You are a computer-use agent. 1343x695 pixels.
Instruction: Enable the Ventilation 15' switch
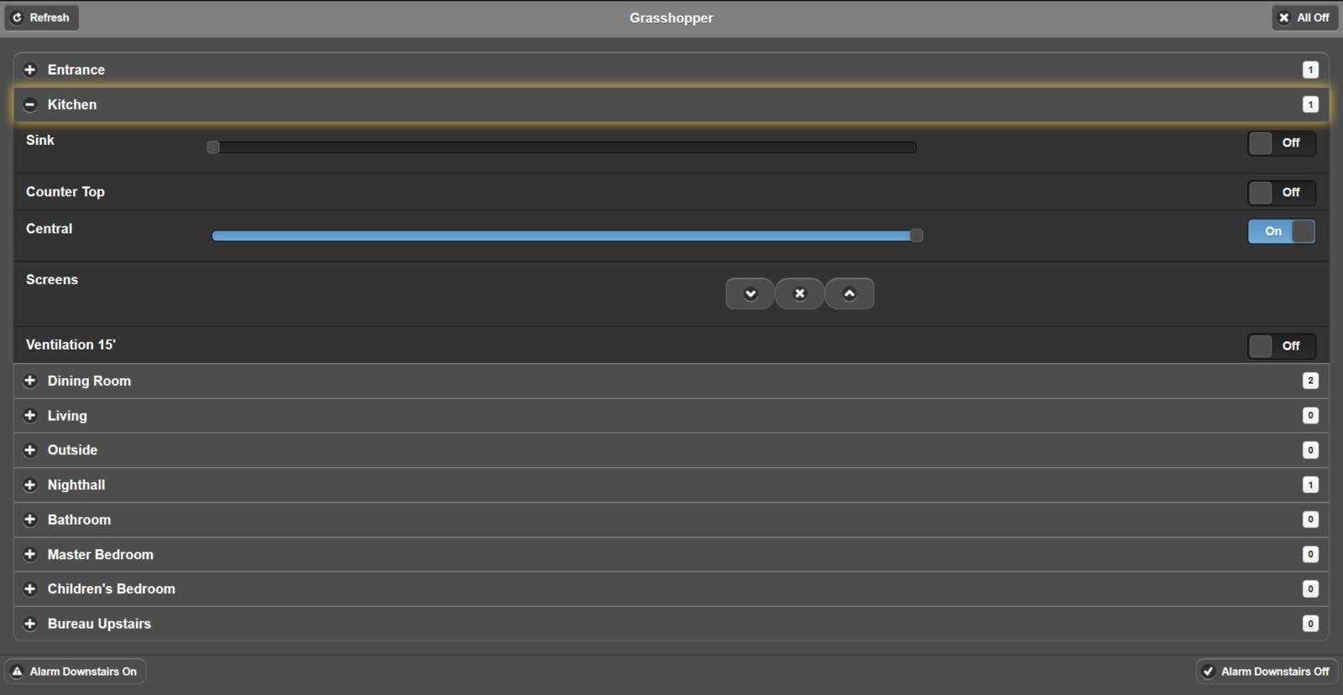(x=1281, y=346)
